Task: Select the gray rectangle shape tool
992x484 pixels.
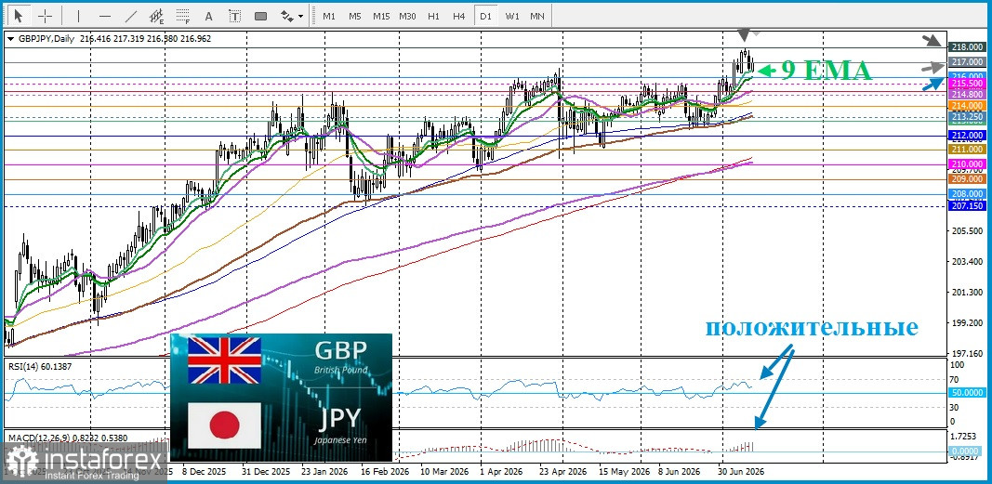Action: [x=260, y=16]
